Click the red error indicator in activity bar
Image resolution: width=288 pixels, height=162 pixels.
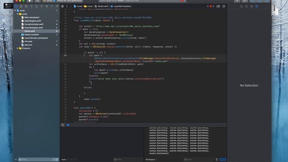[182, 1]
